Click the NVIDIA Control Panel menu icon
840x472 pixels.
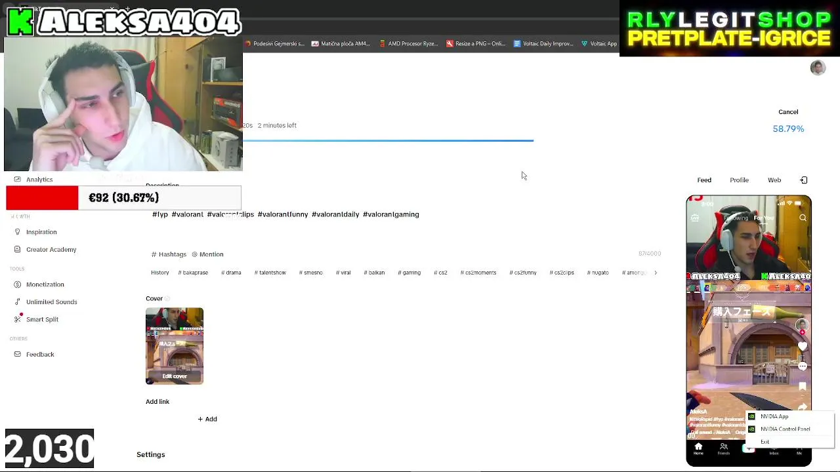coord(751,429)
